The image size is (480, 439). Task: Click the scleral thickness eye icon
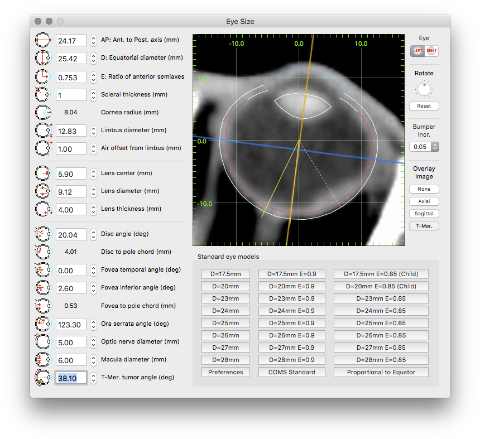tap(42, 94)
